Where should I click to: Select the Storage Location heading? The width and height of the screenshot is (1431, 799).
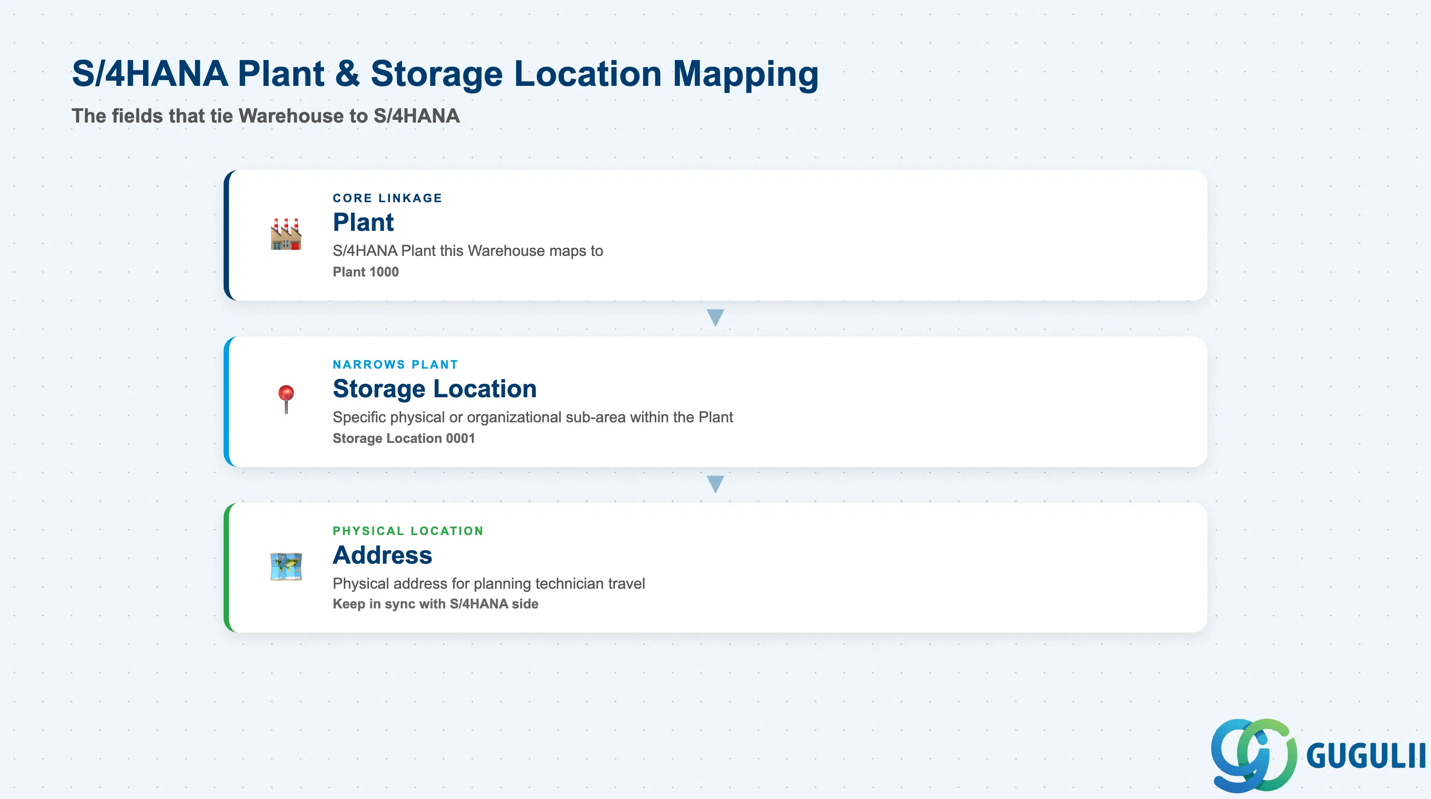tap(434, 388)
